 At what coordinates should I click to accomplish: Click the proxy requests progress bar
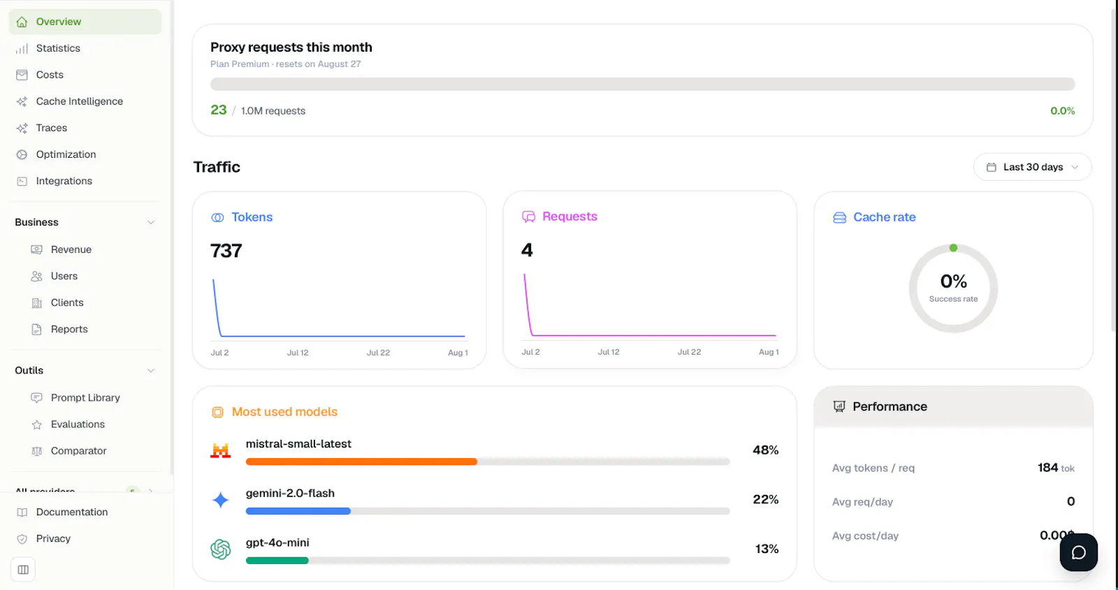tap(642, 84)
